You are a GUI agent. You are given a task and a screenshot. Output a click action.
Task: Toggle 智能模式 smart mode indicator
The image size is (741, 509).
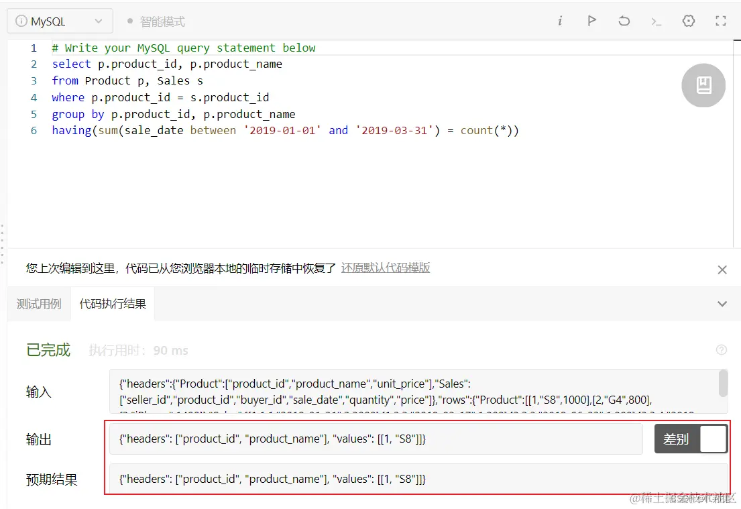pyautogui.click(x=156, y=21)
